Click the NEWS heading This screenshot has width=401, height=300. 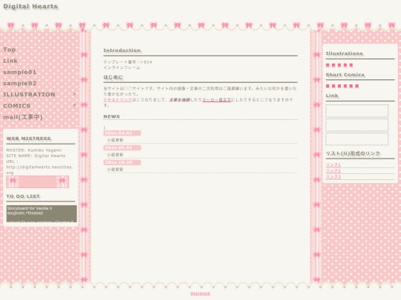[111, 116]
